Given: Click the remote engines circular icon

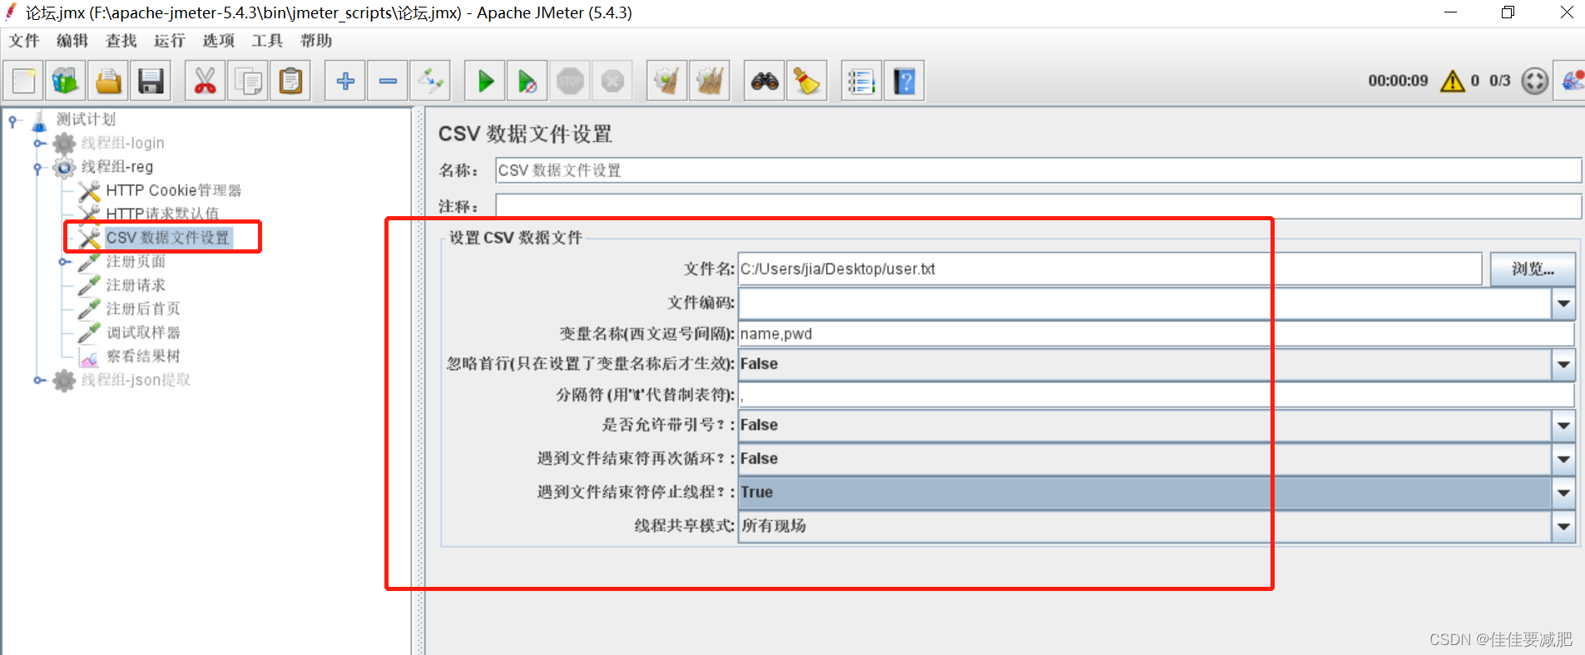Looking at the screenshot, I should tap(1534, 81).
